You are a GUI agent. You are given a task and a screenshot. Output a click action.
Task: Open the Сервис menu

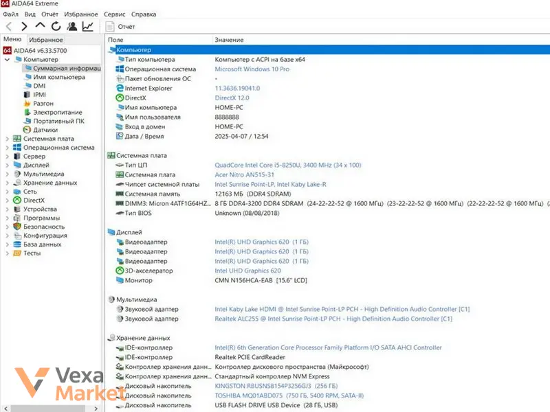114,14
